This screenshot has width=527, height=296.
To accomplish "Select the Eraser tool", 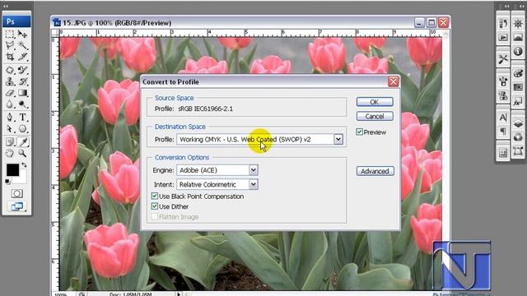I will coord(10,93).
